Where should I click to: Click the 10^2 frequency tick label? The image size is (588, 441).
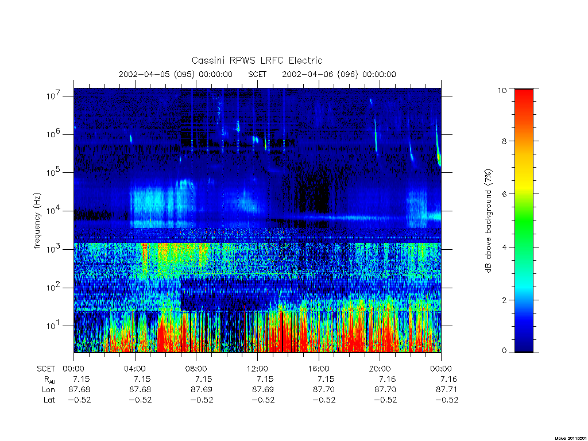54,288
